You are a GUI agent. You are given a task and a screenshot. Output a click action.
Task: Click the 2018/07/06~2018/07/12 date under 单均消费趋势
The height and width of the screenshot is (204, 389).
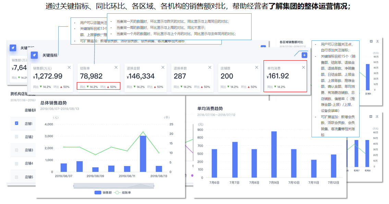point(216,115)
